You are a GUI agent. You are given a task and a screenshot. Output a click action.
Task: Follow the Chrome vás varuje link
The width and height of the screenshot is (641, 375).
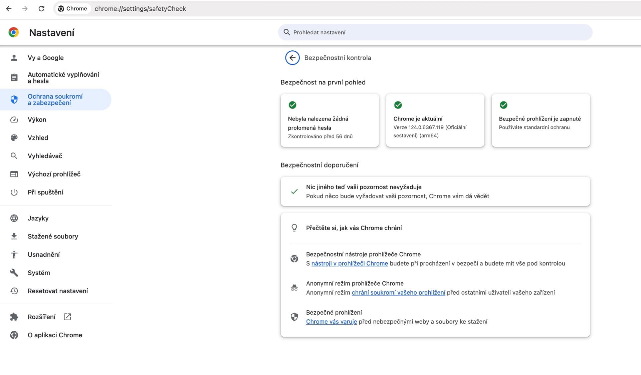pyautogui.click(x=332, y=322)
